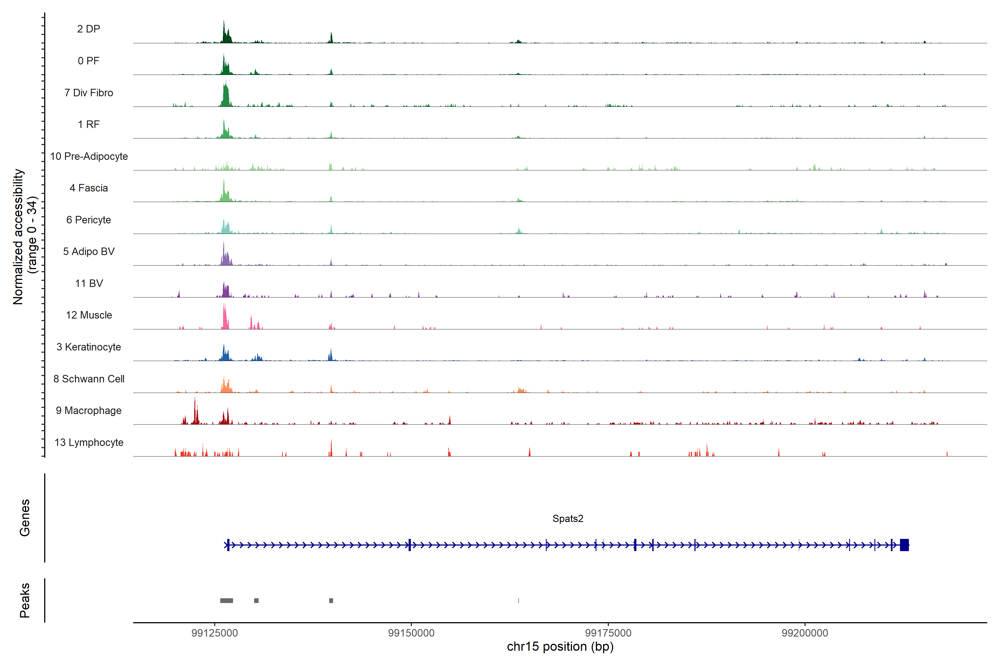Click the 99200000 axis tick label
1000x666 pixels.
[x=805, y=633]
